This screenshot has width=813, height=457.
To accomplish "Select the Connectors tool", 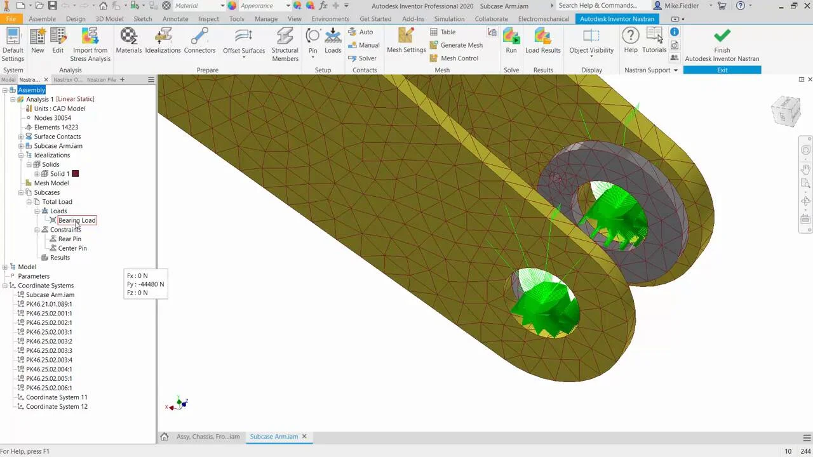I will (199, 41).
